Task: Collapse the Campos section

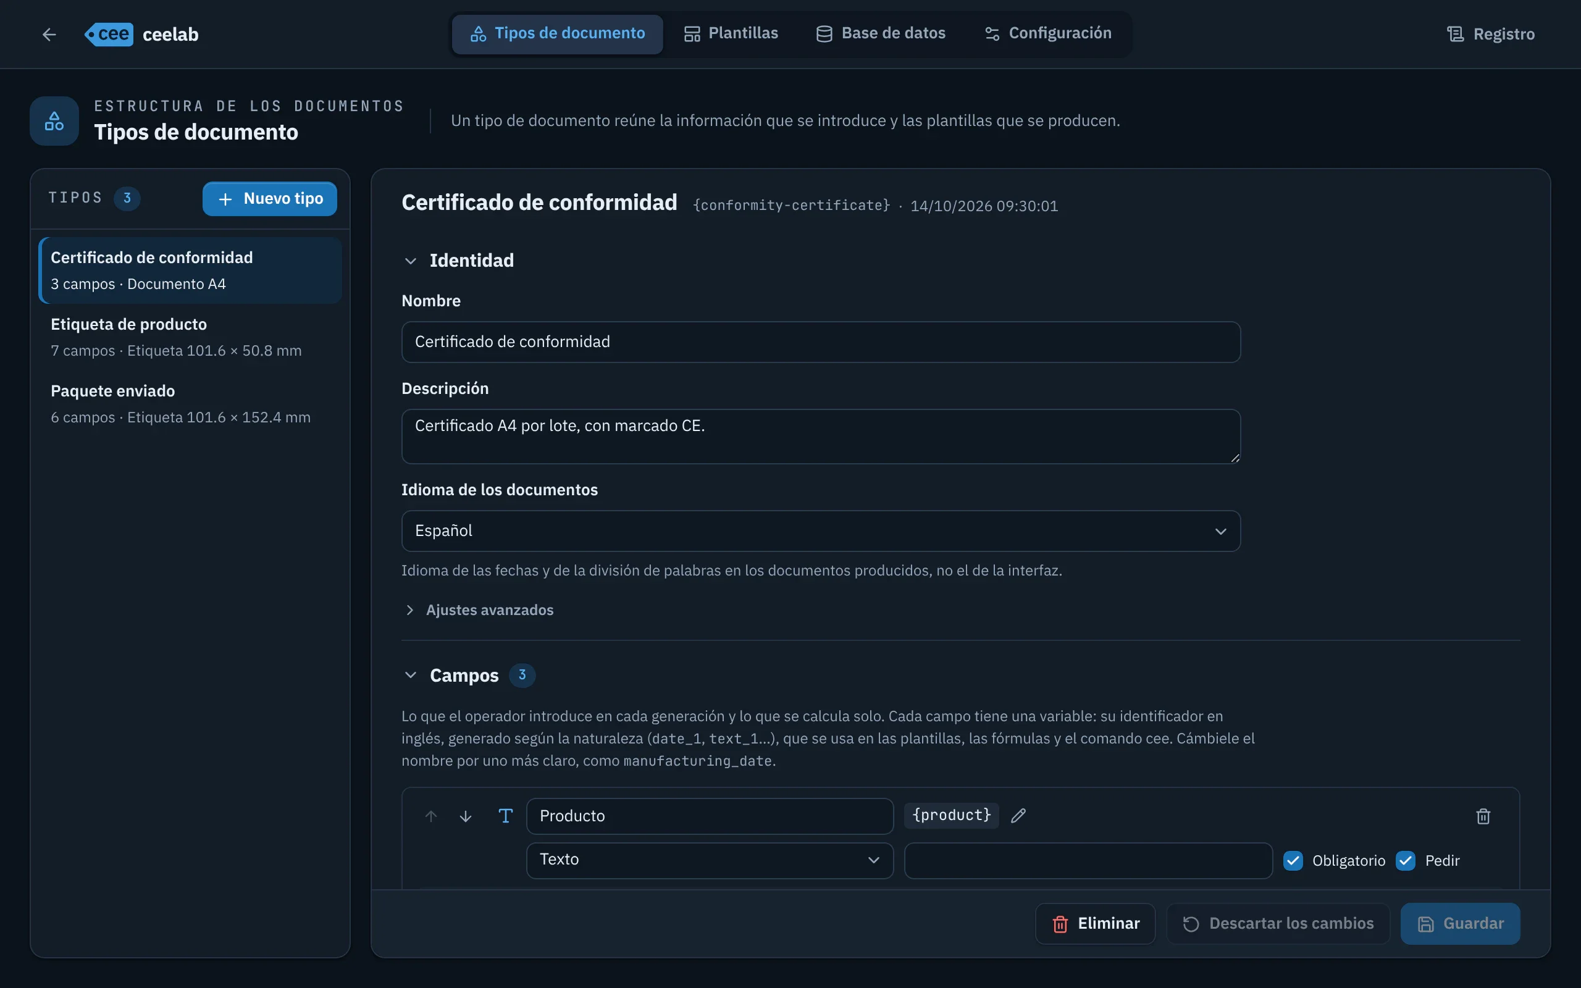Action: (410, 675)
